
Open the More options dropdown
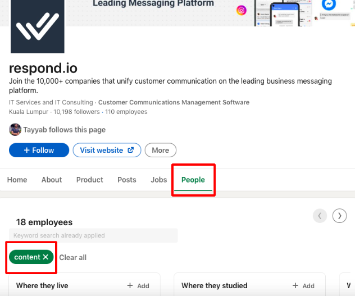click(161, 150)
